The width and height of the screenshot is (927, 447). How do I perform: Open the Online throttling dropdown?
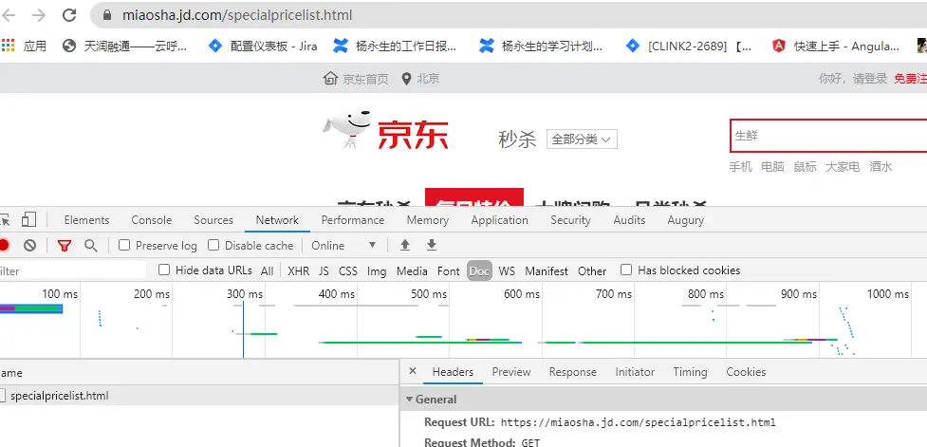point(344,246)
